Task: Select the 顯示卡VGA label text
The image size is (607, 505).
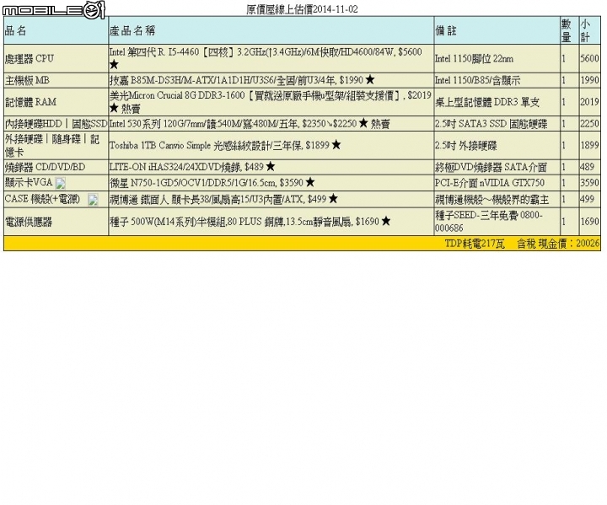Action: point(29,182)
